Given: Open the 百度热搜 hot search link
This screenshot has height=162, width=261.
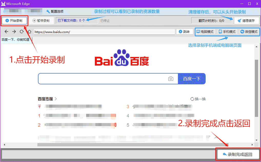Looking at the screenshot, I should (x=47, y=99).
